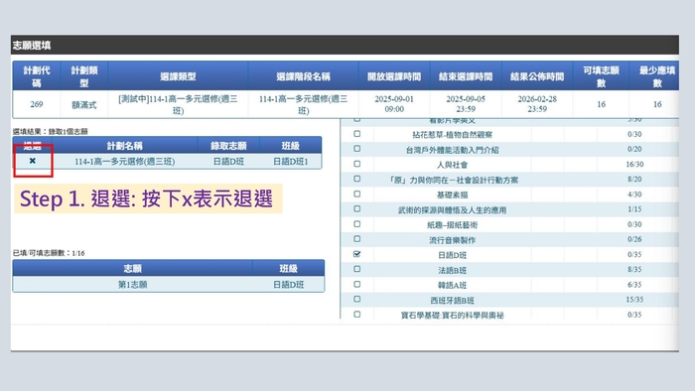Click the 選課階段名稱 value cell
695x391 pixels.
pyautogui.click(x=303, y=104)
